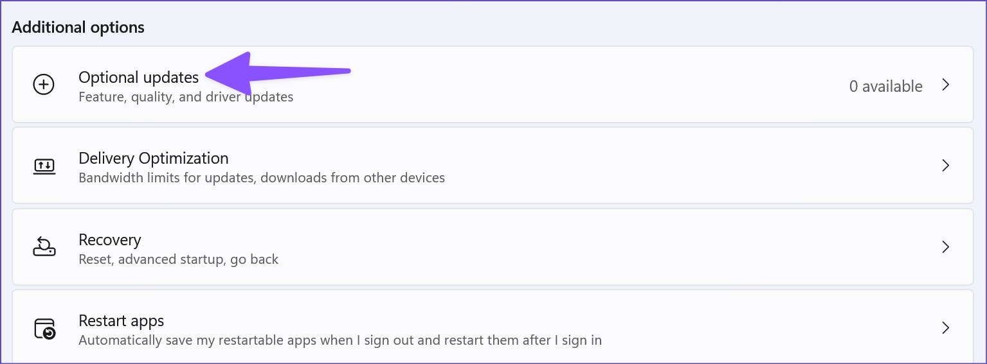This screenshot has width=987, height=364.
Task: Go to the Recovery title text
Action: point(109,240)
